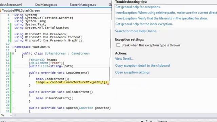
Task: Click the GameScreen base class name
Action: tap(80, 54)
